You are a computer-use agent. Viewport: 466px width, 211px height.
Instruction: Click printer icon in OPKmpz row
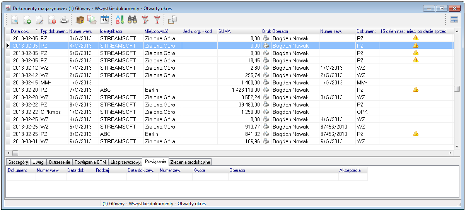266,112
